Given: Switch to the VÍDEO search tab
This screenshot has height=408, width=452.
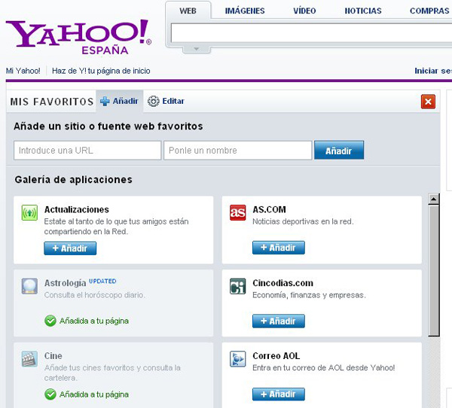Looking at the screenshot, I should pyautogui.click(x=304, y=11).
